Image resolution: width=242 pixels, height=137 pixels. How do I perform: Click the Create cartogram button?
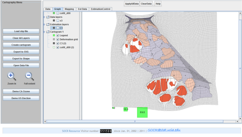point(21,45)
